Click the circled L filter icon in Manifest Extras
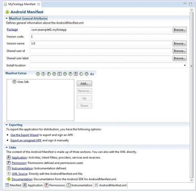Screen dimensions: 196x191 point(81,74)
